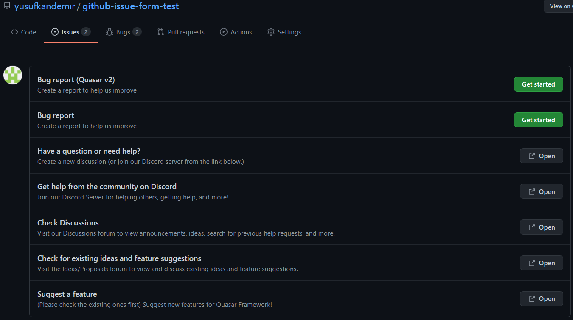573x320 pixels.
Task: Open the 'Have a question or need help?' link
Action: 541,156
